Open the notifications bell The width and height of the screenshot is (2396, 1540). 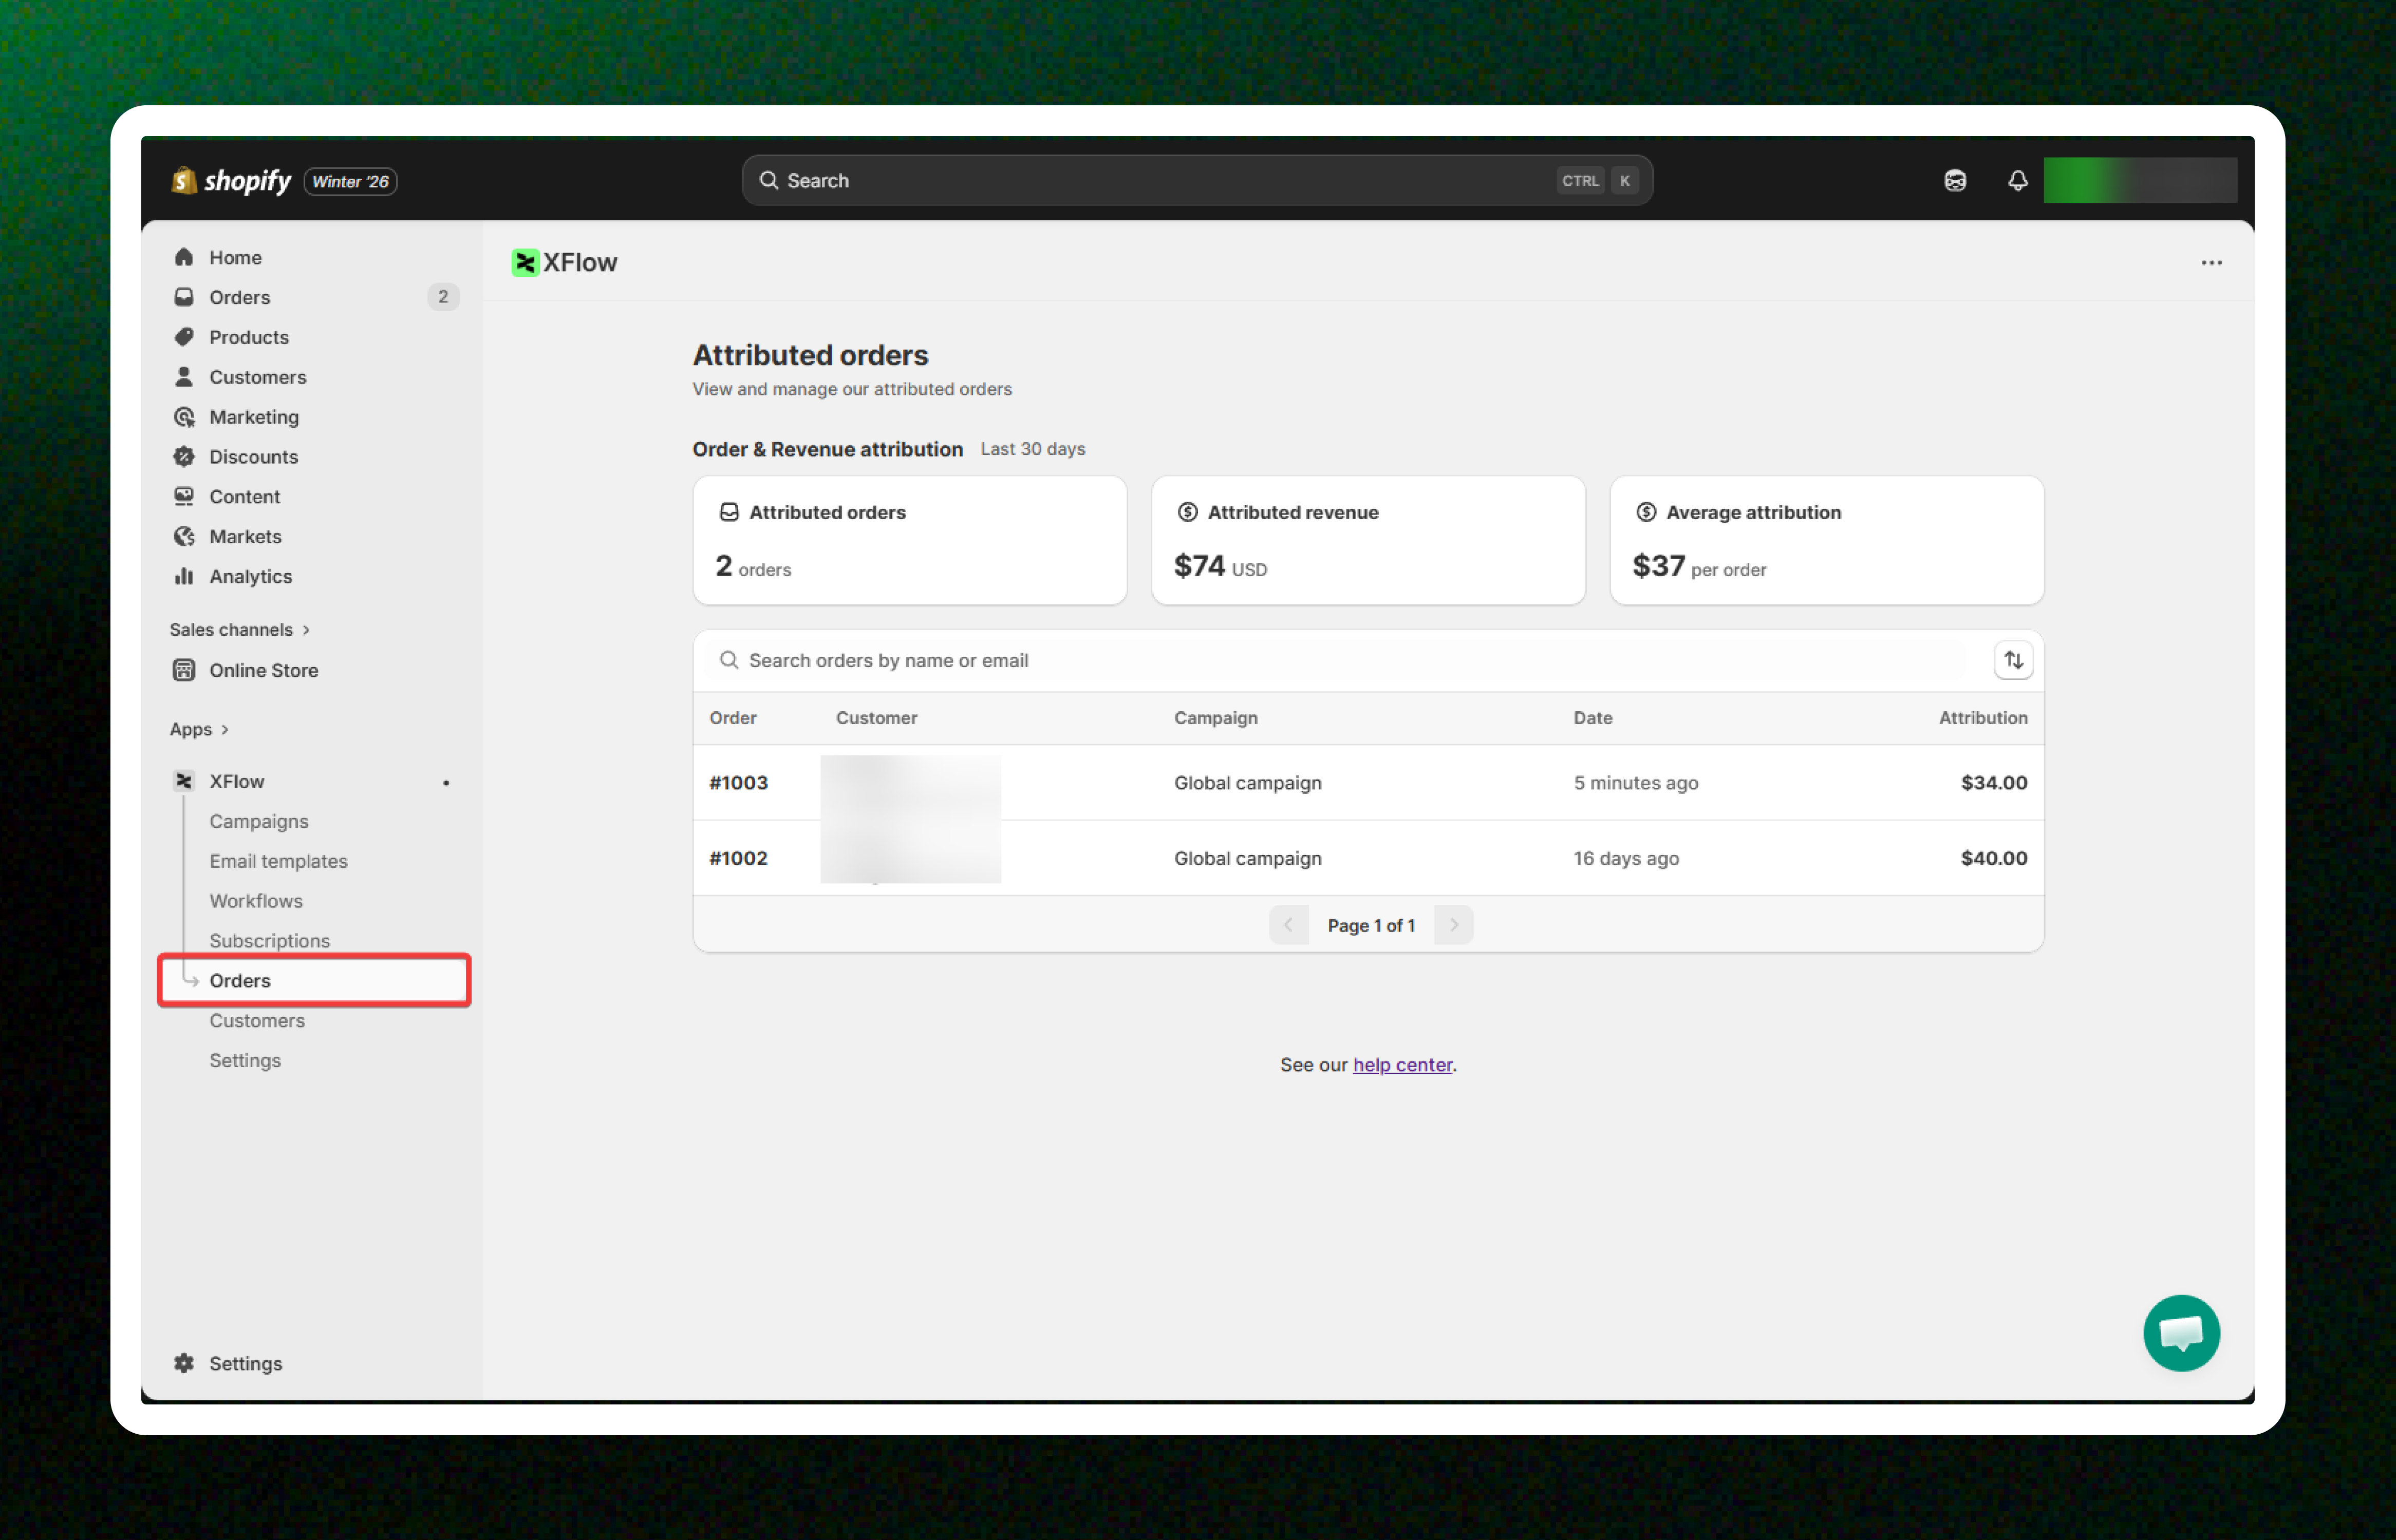[x=2017, y=180]
